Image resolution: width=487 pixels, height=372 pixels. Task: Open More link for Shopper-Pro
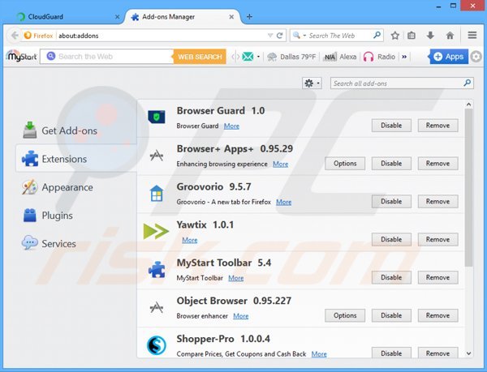319,353
